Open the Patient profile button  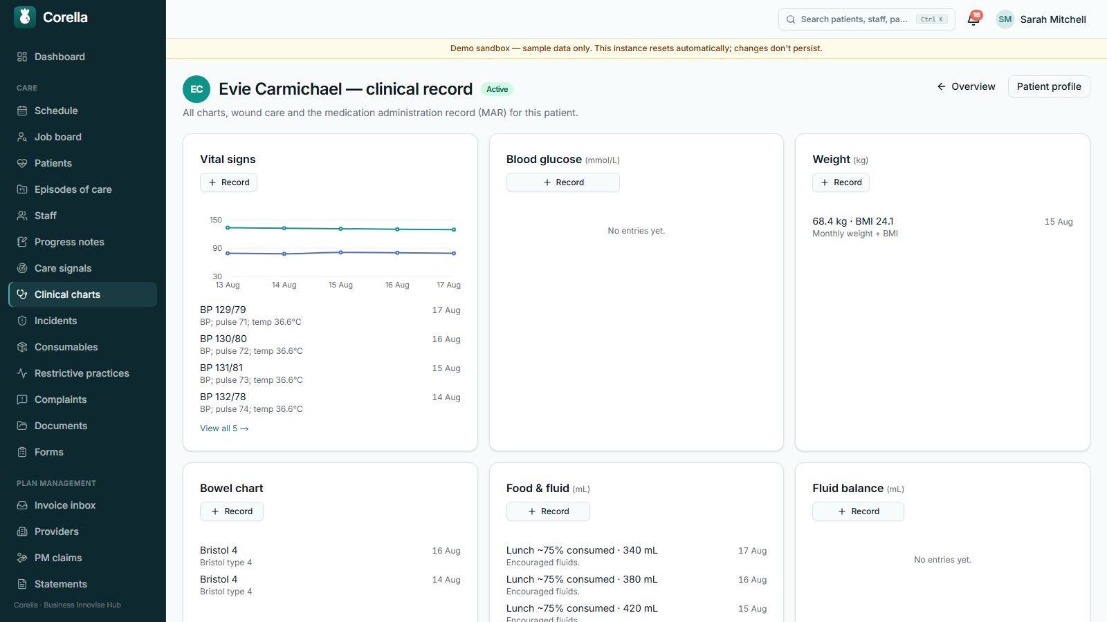[1049, 86]
